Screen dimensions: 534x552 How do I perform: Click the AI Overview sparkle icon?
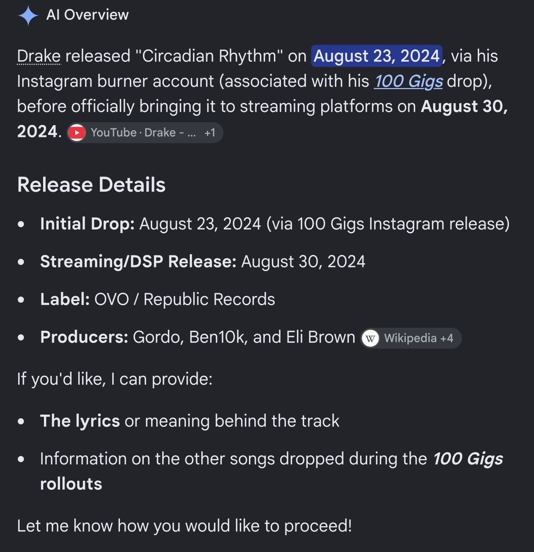point(28,16)
